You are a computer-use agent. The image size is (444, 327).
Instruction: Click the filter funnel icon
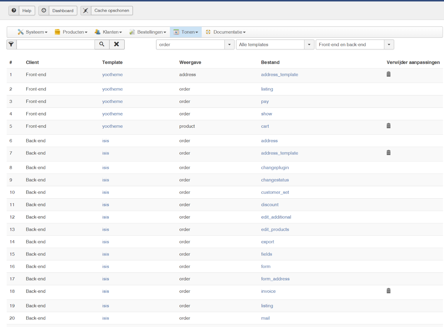11,44
